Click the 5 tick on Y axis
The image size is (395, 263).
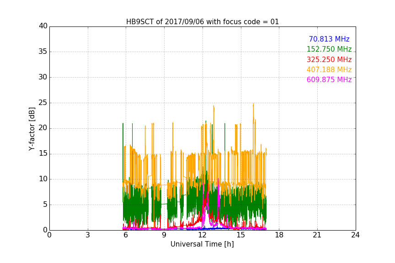pos(45,205)
